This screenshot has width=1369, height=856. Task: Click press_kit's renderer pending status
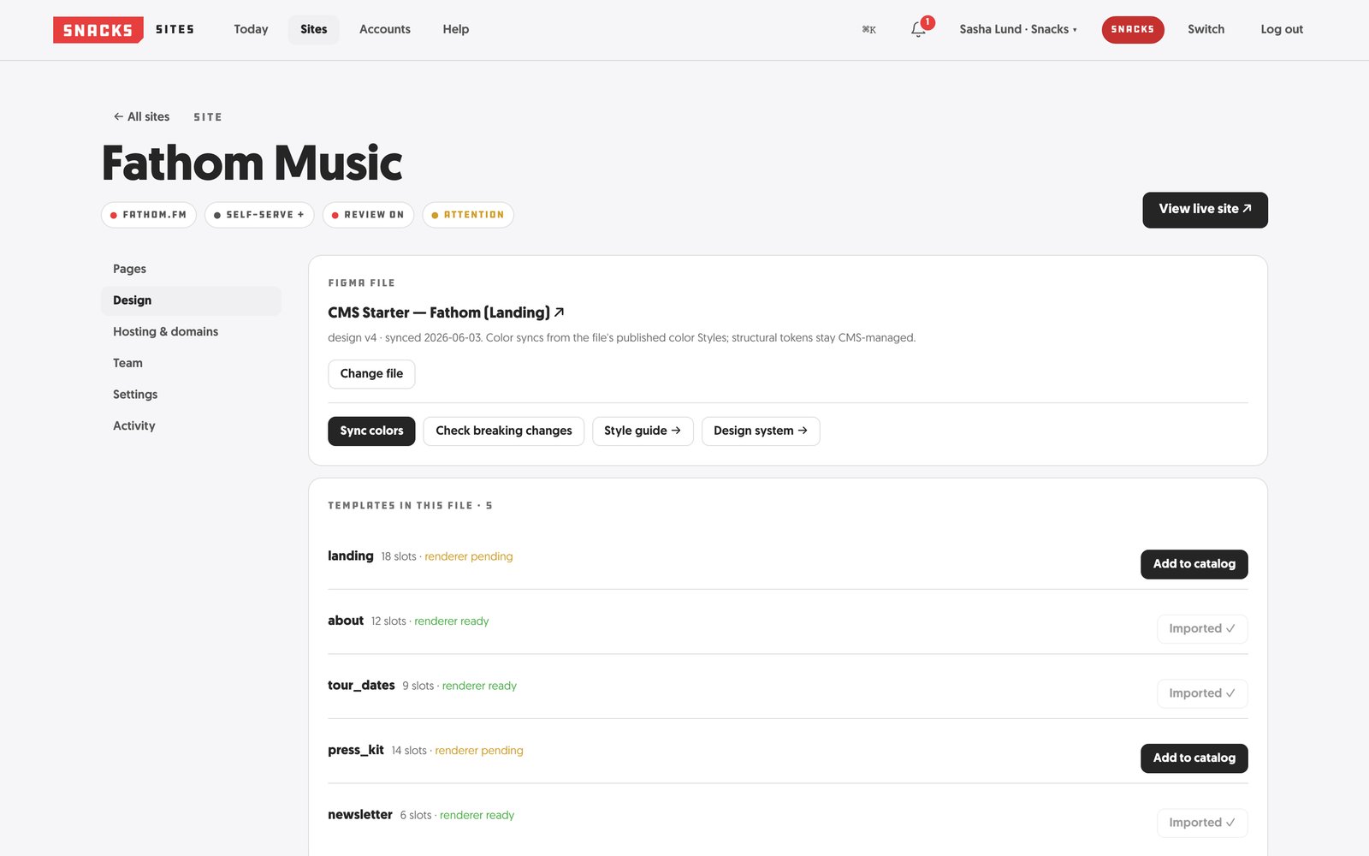click(x=479, y=751)
